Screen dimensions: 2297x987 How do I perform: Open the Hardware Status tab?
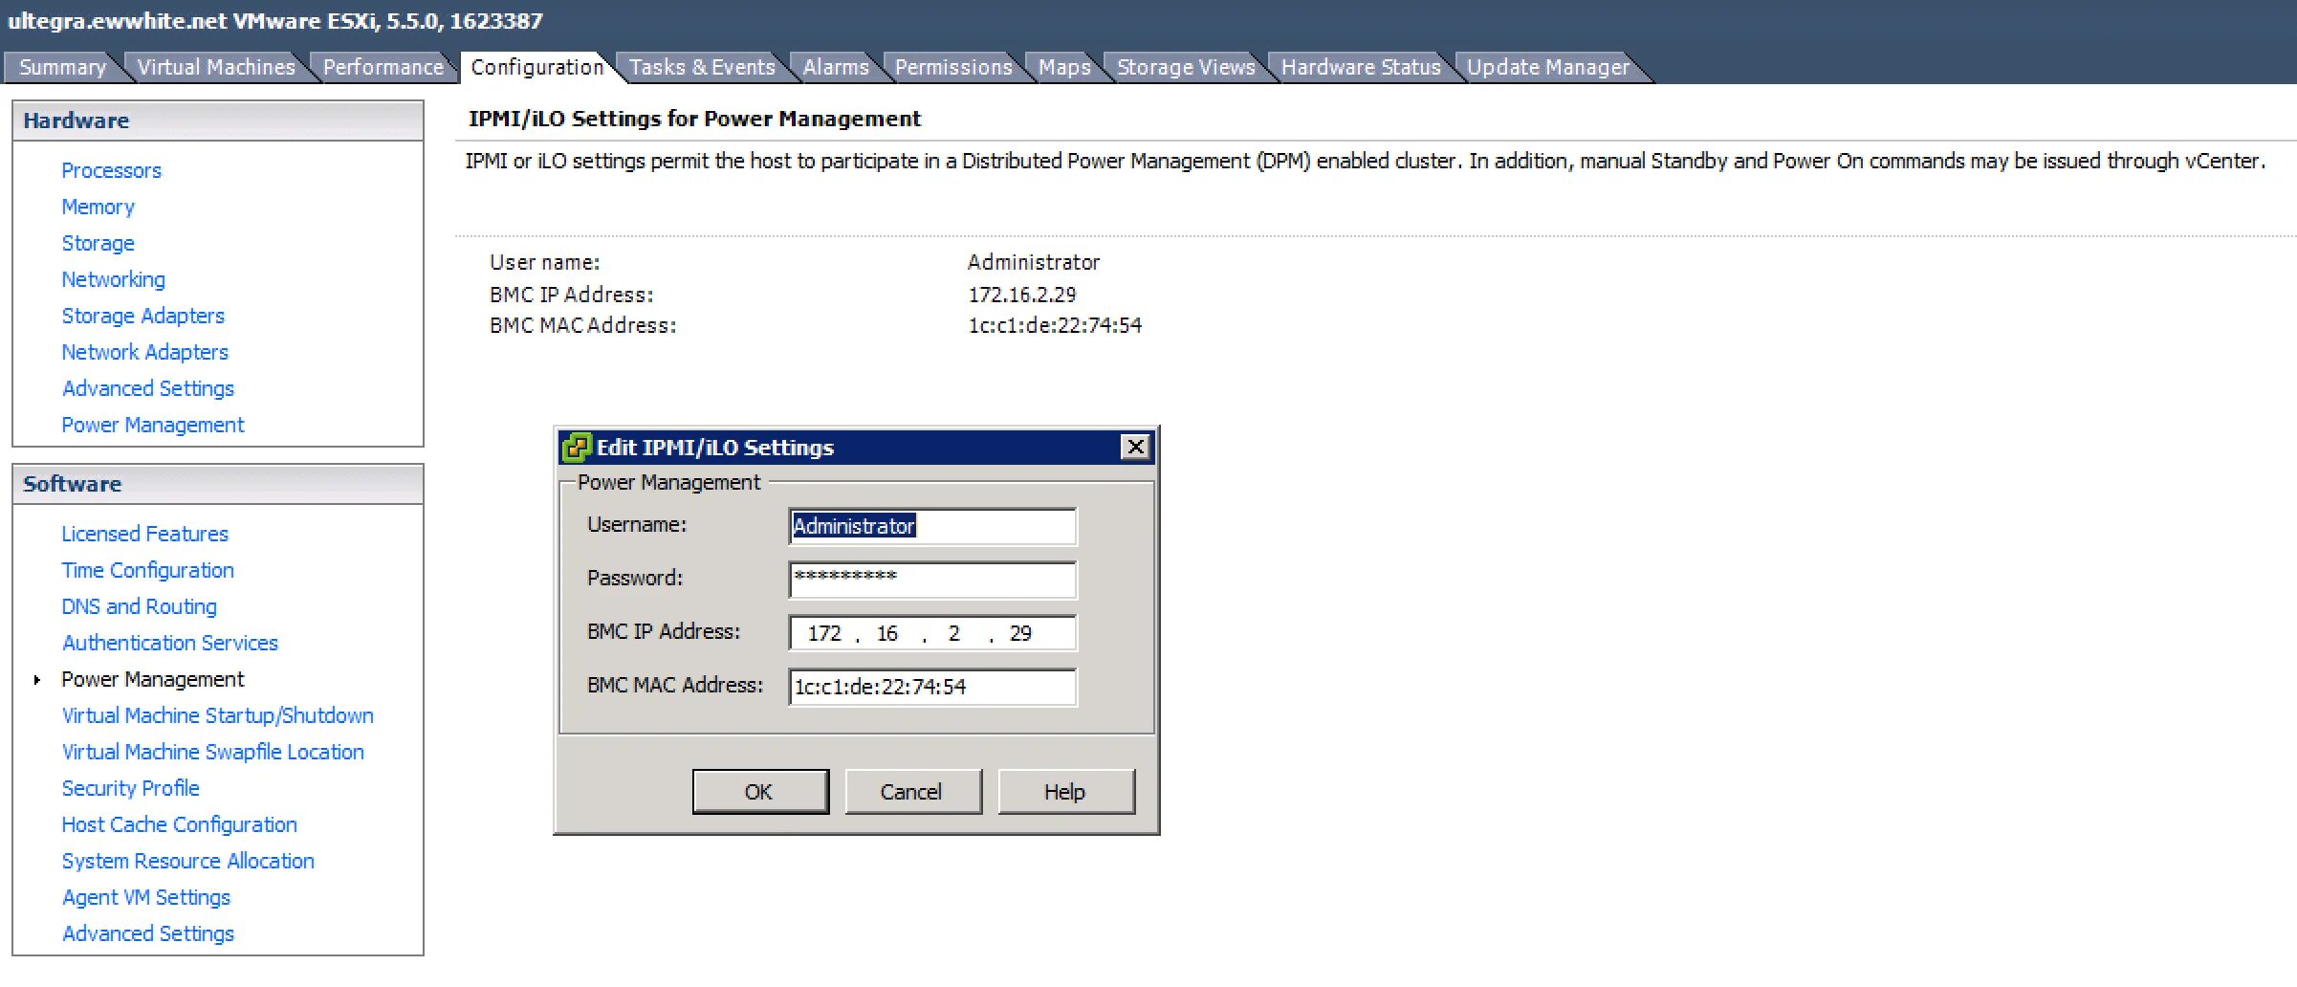pyautogui.click(x=1361, y=67)
